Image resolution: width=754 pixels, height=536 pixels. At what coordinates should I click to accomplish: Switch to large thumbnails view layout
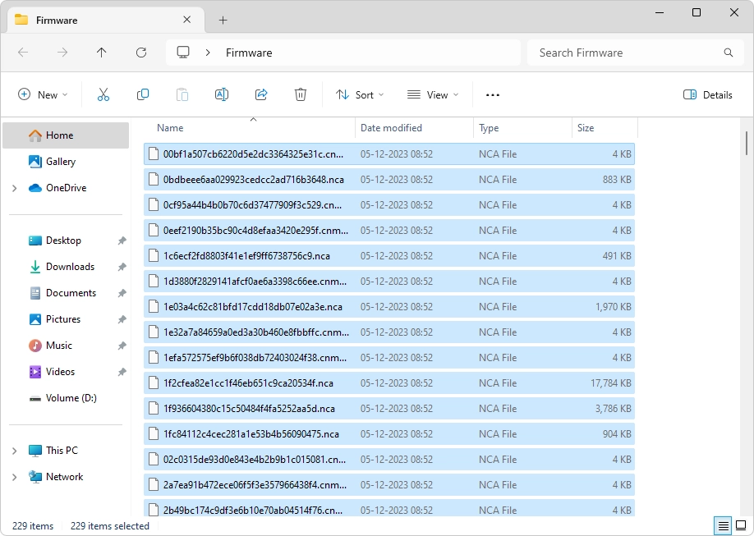[740, 525]
